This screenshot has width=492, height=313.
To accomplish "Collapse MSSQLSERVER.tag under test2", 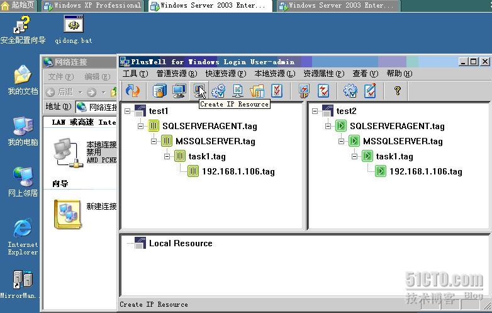I will (x=341, y=141).
